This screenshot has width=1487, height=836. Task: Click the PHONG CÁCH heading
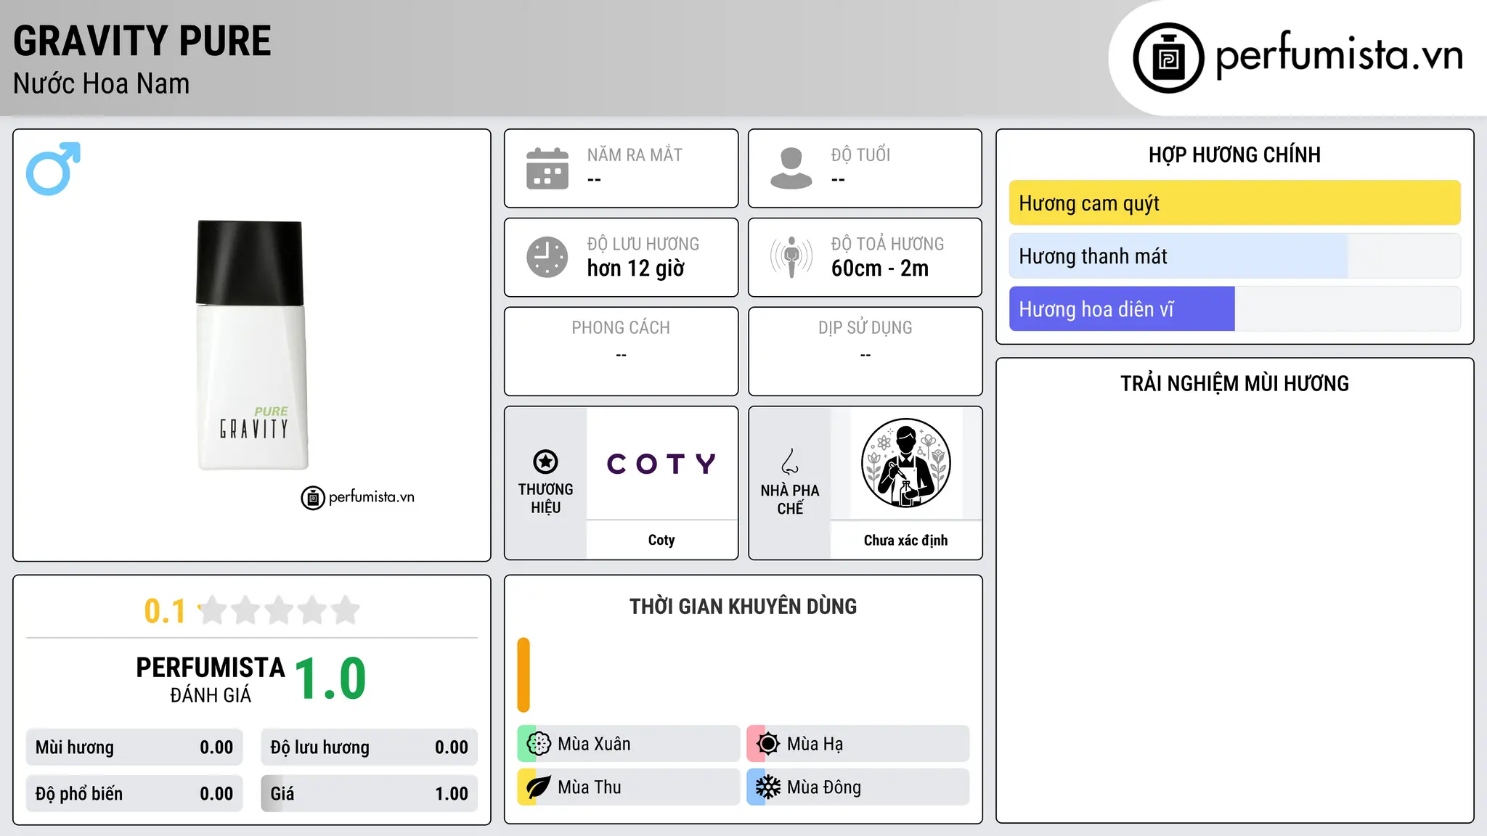coord(621,328)
